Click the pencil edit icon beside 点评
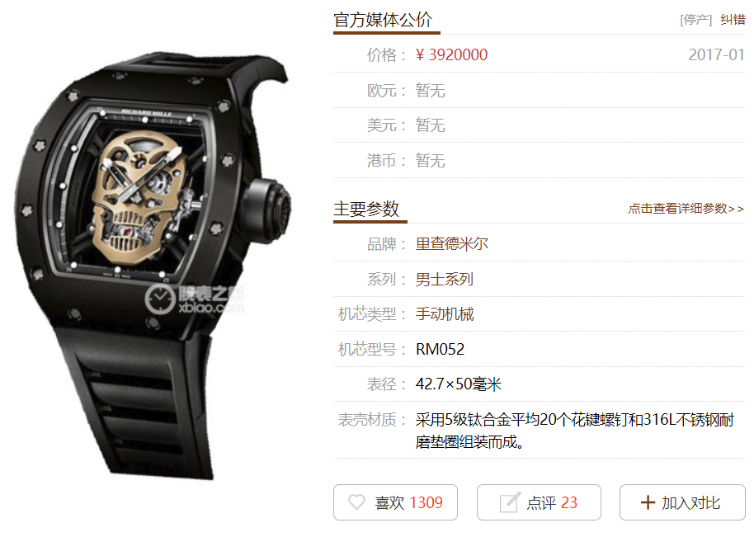754x537 pixels. [x=510, y=503]
